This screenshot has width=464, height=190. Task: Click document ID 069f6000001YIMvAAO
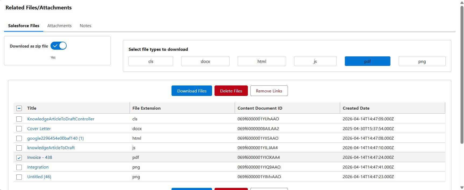point(259,177)
